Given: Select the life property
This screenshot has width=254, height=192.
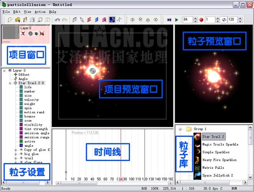Looking at the screenshot, I should [28, 87].
